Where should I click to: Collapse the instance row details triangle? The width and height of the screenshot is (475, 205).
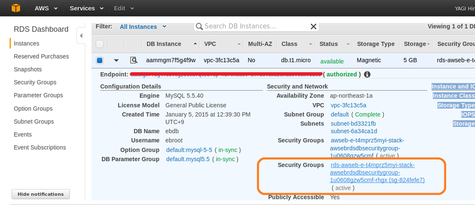(x=116, y=60)
